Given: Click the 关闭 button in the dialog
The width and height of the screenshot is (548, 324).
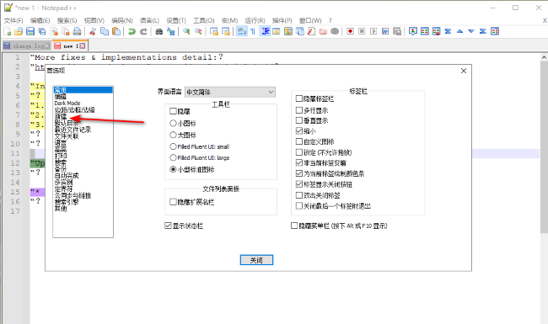Looking at the screenshot, I should pyautogui.click(x=256, y=260).
